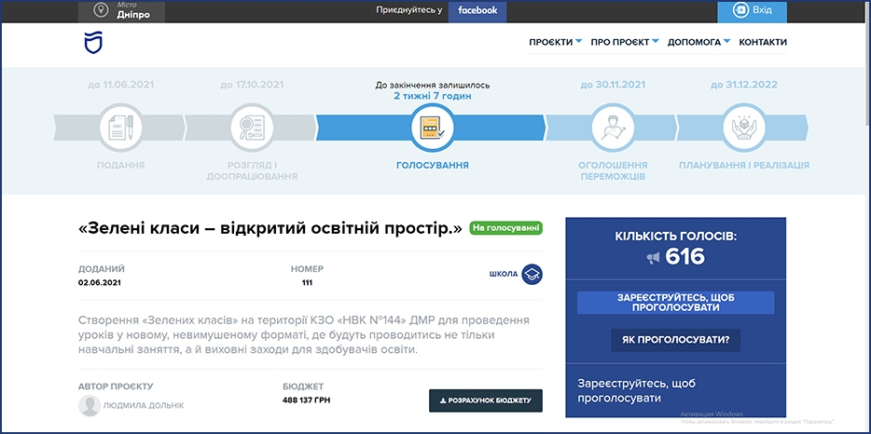Viewport: 871px width, 434px height.
Task: Open the Проєкти dropdown menu
Action: 555,42
